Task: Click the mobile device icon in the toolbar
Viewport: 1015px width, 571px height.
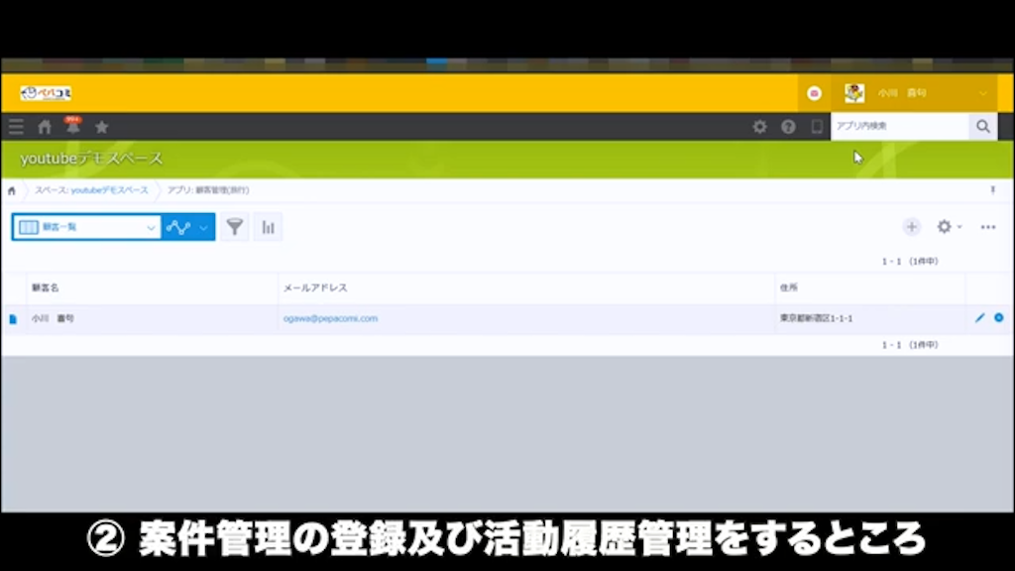Action: click(815, 127)
